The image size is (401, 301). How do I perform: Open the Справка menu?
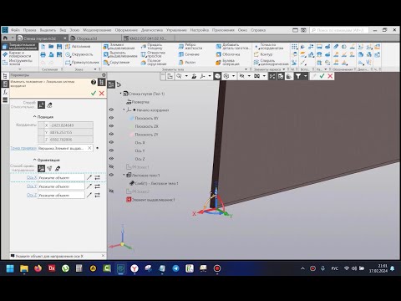click(x=258, y=30)
